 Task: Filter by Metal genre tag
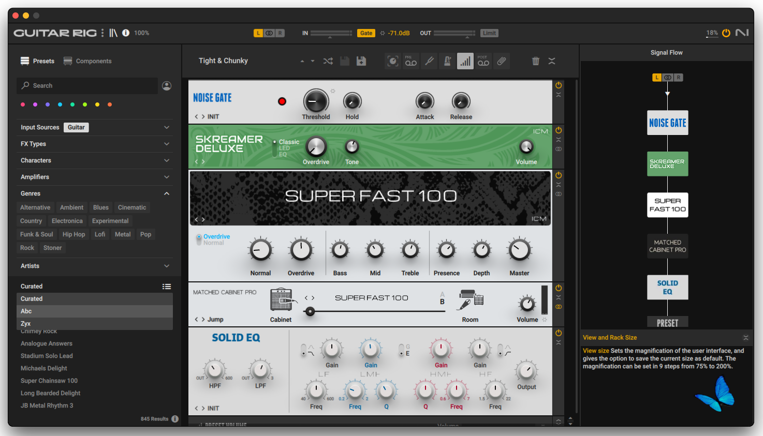coord(123,234)
